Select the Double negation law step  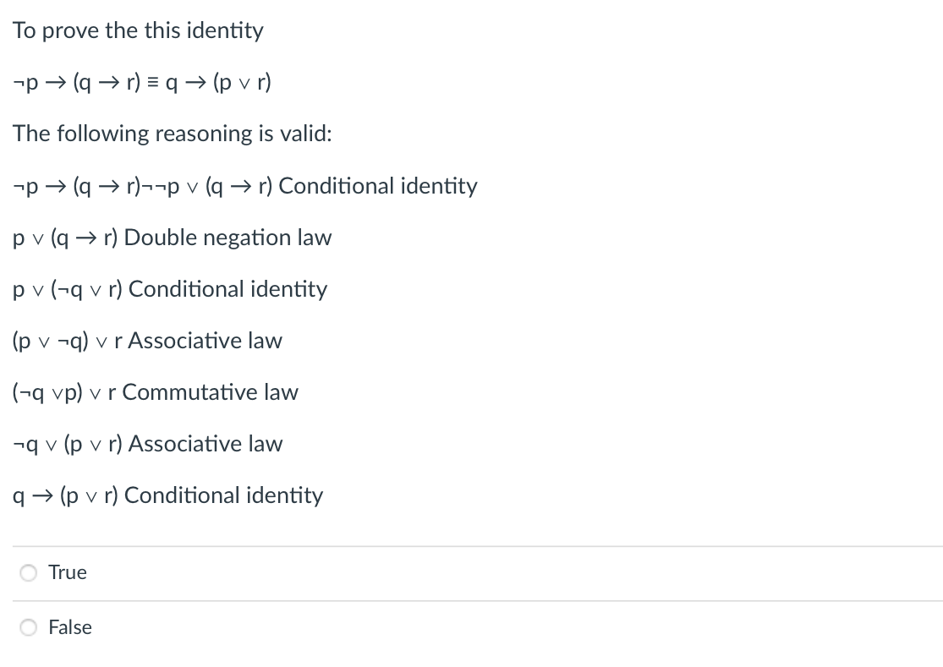point(172,238)
